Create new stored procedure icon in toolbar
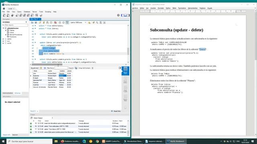The height and width of the screenshot is (144, 257). [x=29, y=15]
